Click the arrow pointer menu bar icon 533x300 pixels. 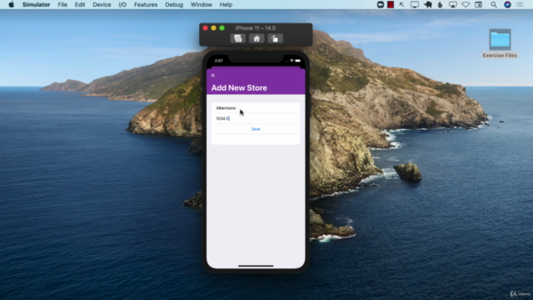pos(401,4)
